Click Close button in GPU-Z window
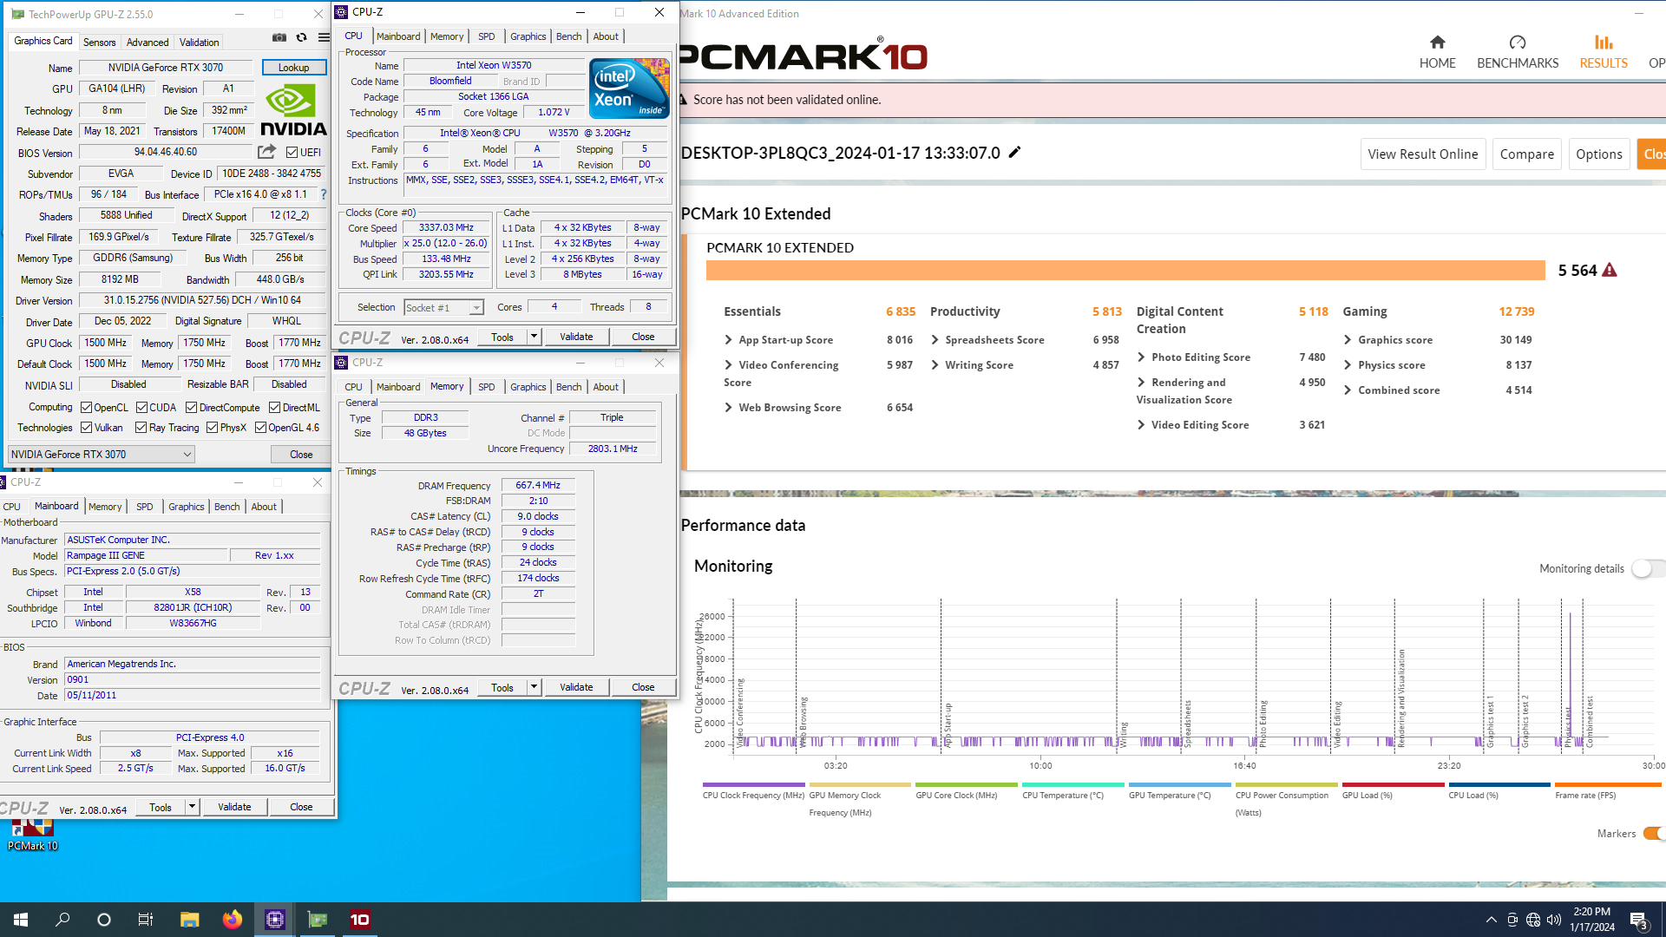The image size is (1666, 937). (301, 455)
